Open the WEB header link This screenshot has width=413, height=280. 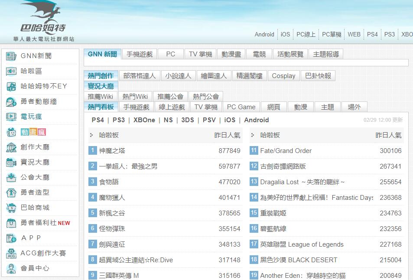coord(354,35)
